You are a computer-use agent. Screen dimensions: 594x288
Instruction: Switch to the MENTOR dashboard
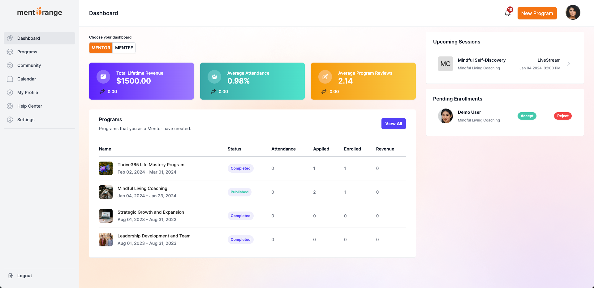click(101, 48)
